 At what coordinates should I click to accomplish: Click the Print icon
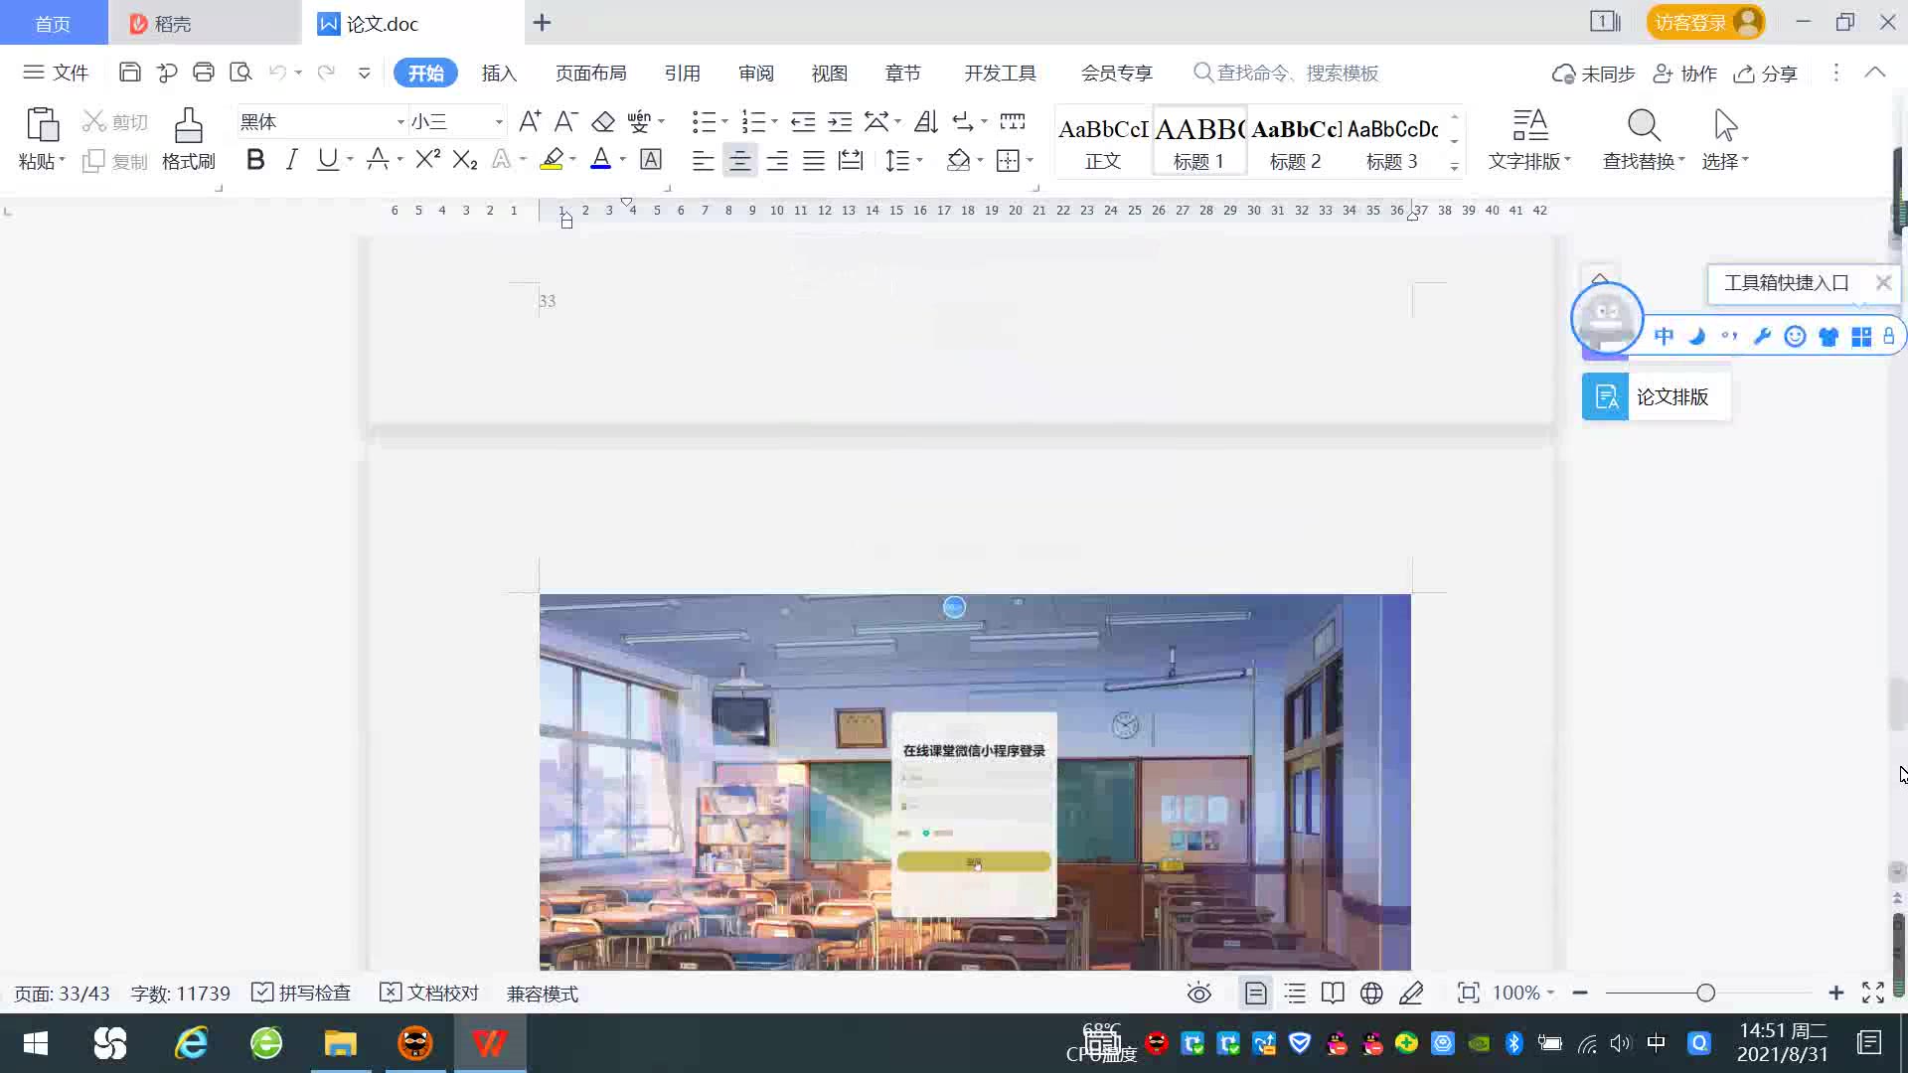[x=204, y=73]
